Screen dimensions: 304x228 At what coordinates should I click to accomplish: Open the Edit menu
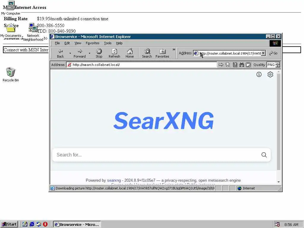67,43
